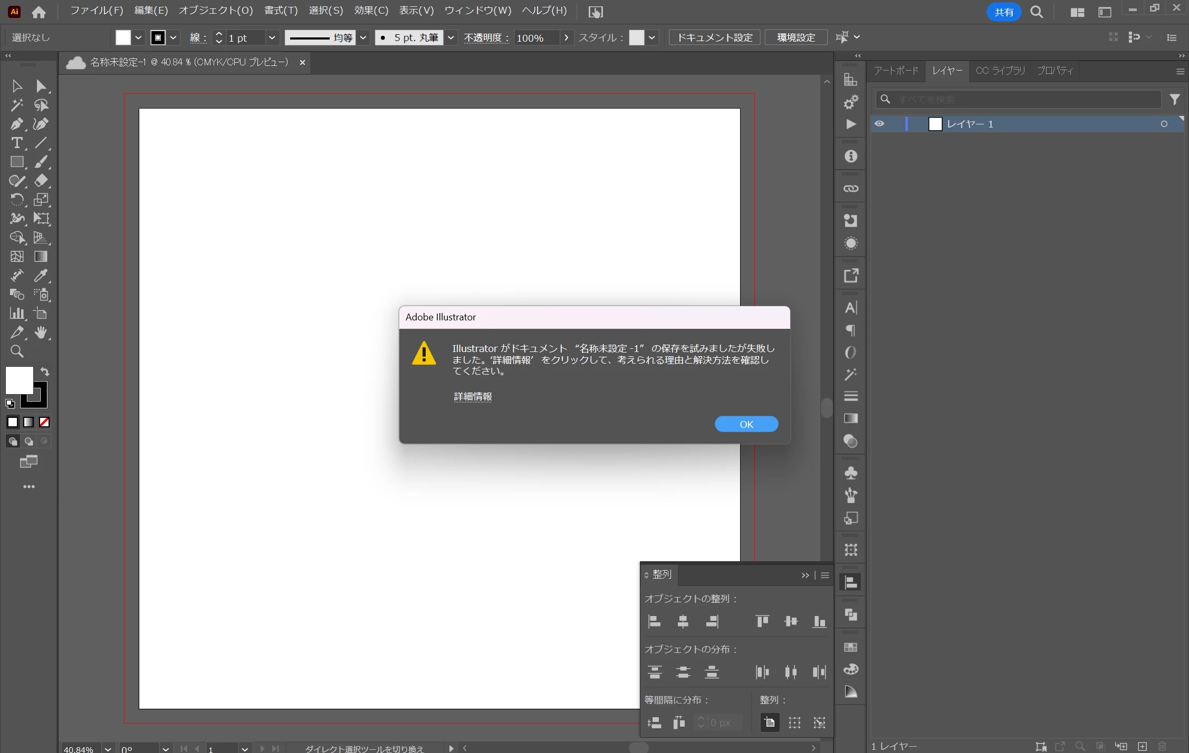Enable align to artboard option
Screen dimensions: 1189x753
(770, 722)
